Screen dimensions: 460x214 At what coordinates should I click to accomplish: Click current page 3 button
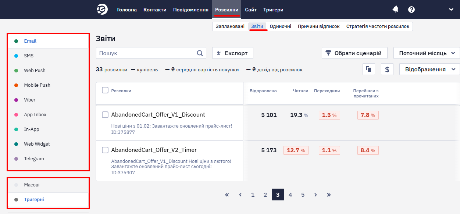click(278, 195)
